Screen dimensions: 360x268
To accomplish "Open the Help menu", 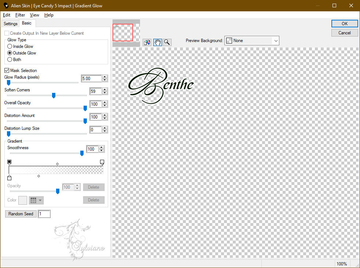I will pyautogui.click(x=49, y=15).
